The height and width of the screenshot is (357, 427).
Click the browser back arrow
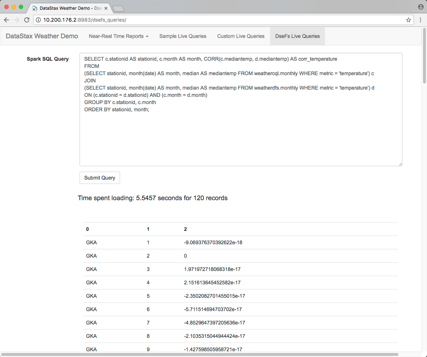click(x=7, y=20)
